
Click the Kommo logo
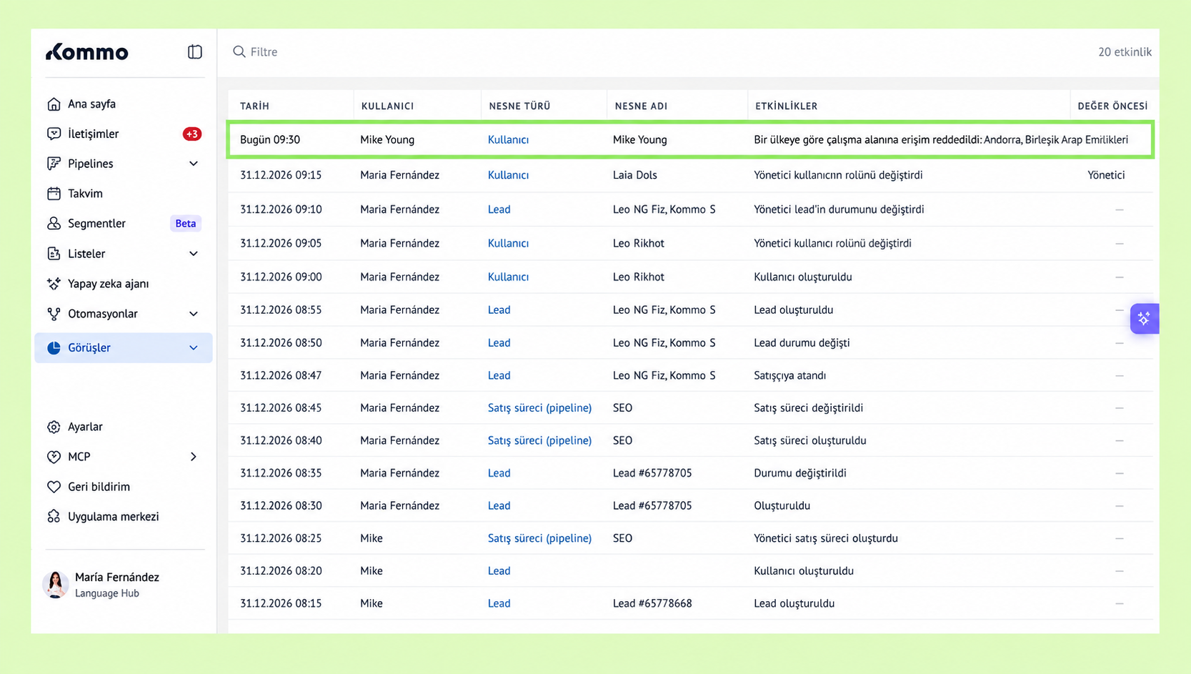pyautogui.click(x=87, y=52)
